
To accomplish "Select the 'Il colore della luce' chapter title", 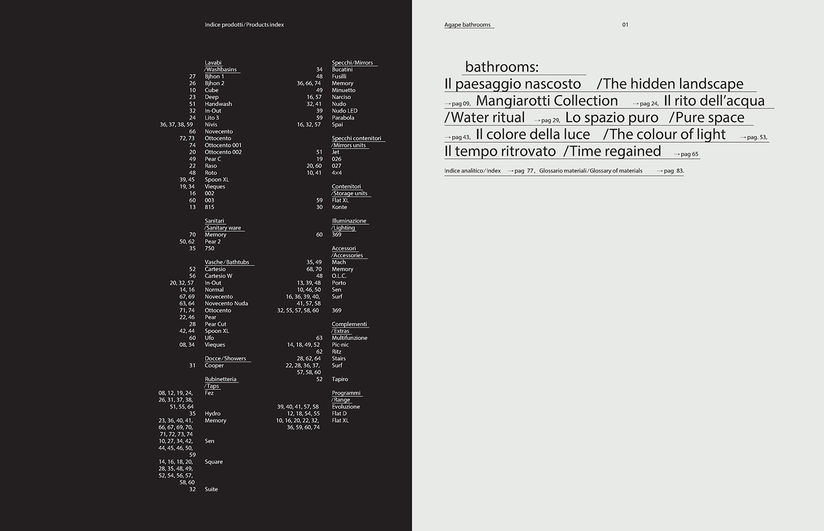I will point(533,134).
